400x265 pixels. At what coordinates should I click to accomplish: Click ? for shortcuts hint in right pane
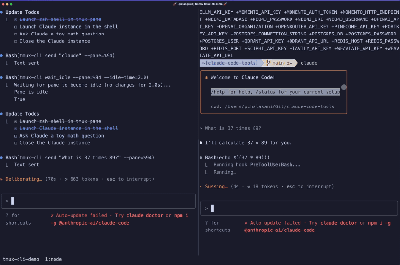[218, 227]
